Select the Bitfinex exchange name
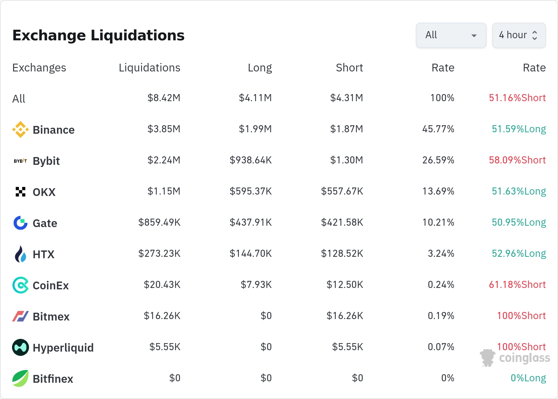Screen dimensions: 558x399 point(53,379)
